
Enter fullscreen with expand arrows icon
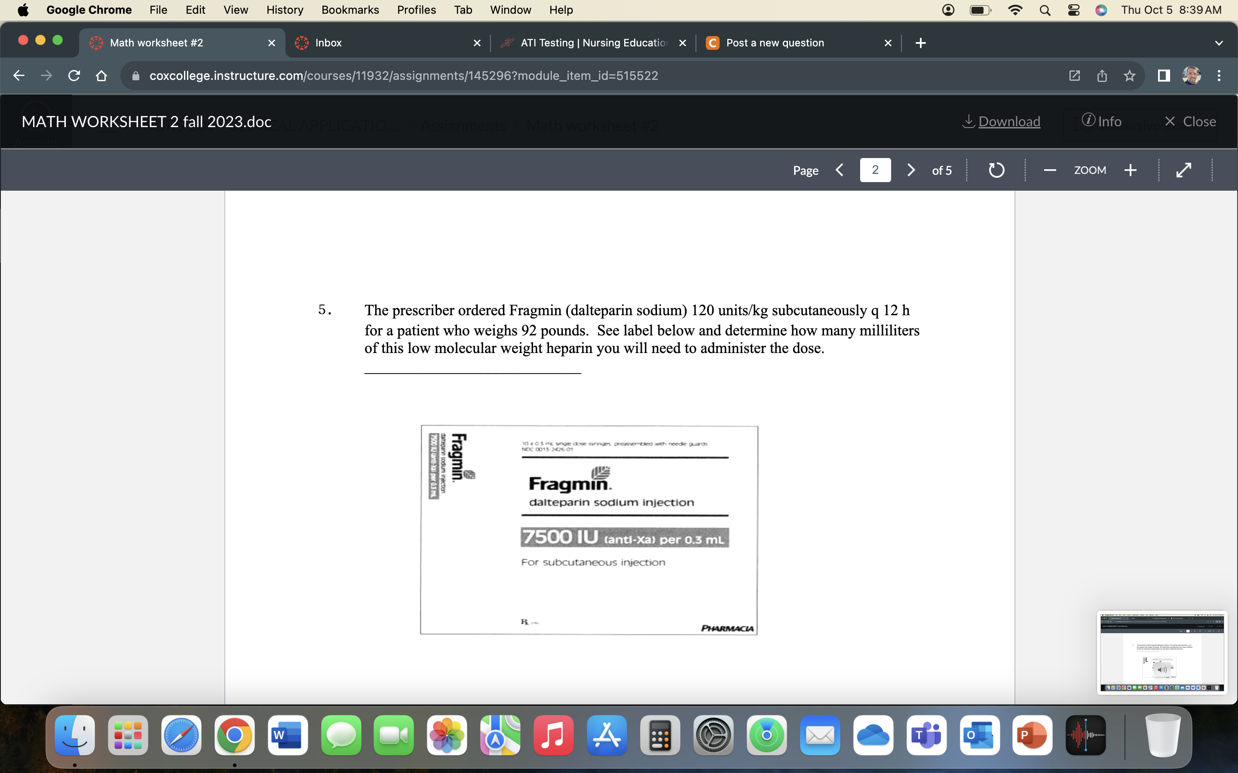[1184, 170]
